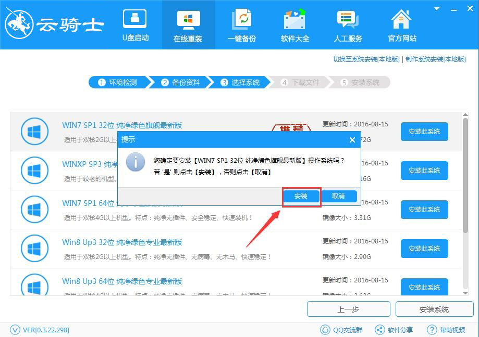
Task: Open the 一键备份 backup tool
Action: click(241, 24)
